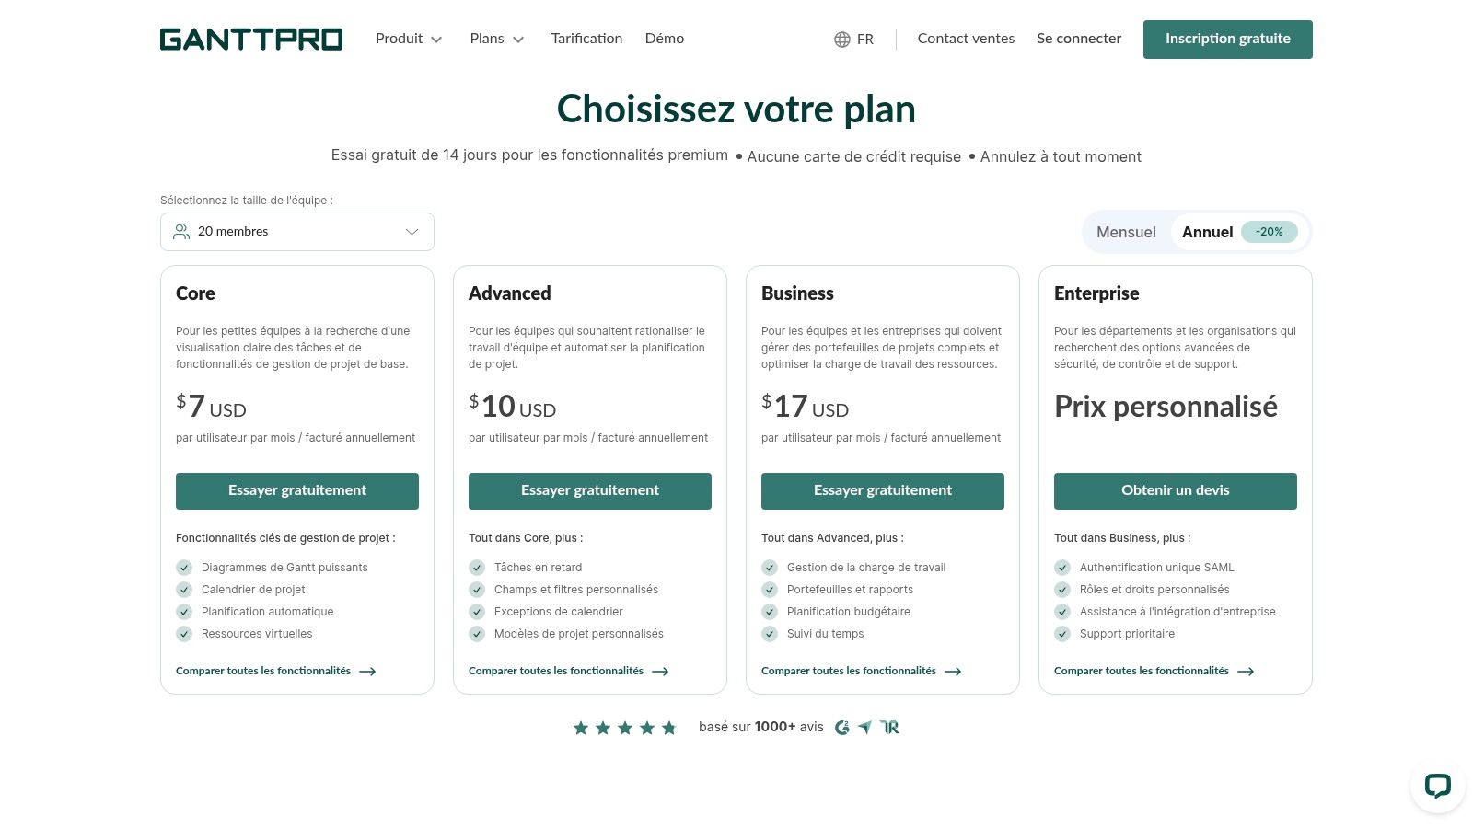This screenshot has width=1473, height=828.
Task: Expand the Plans menu
Action: 496,39
